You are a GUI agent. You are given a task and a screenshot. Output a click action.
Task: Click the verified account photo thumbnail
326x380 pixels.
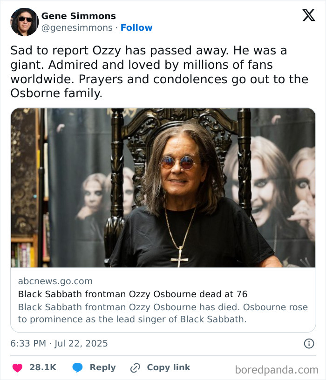click(24, 21)
